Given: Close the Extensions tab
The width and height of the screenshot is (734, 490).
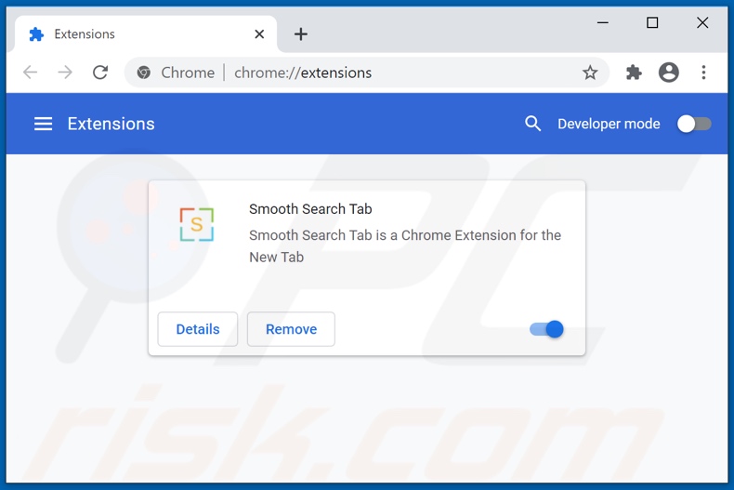Looking at the screenshot, I should click(x=259, y=34).
